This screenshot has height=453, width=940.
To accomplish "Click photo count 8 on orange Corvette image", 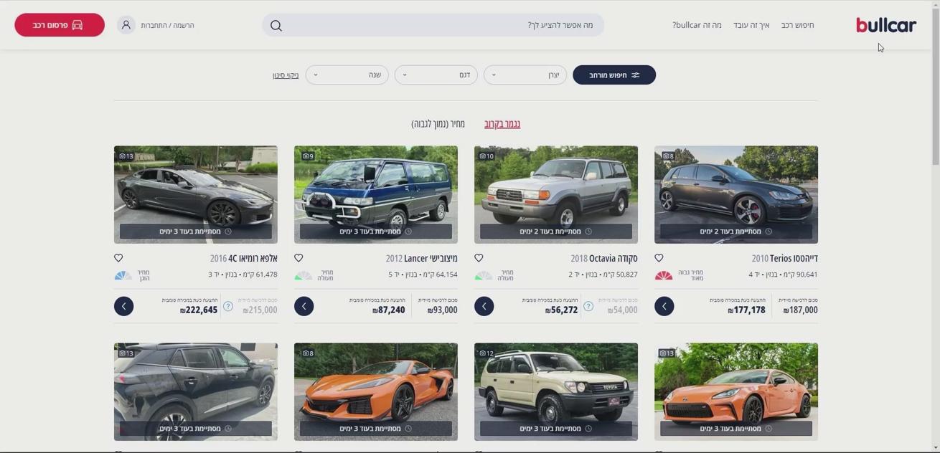I will click(x=308, y=353).
